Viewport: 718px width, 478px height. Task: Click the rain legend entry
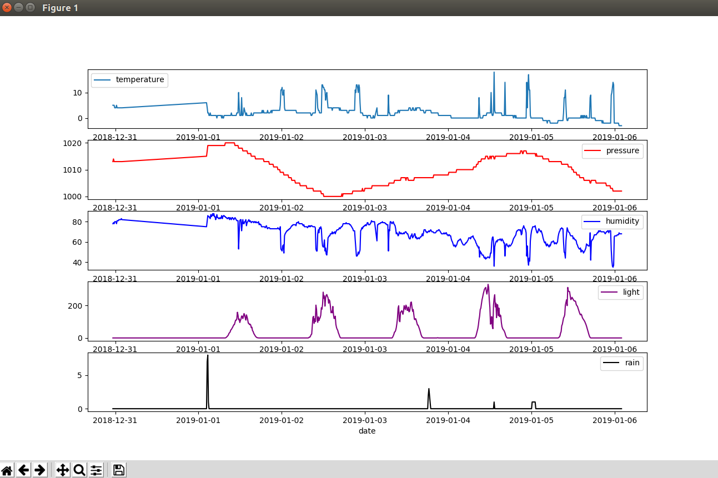tap(622, 363)
